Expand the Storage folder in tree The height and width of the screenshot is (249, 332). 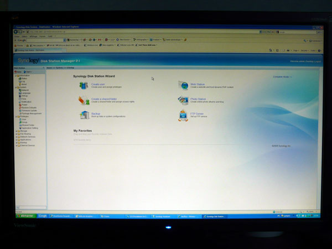point(17,131)
